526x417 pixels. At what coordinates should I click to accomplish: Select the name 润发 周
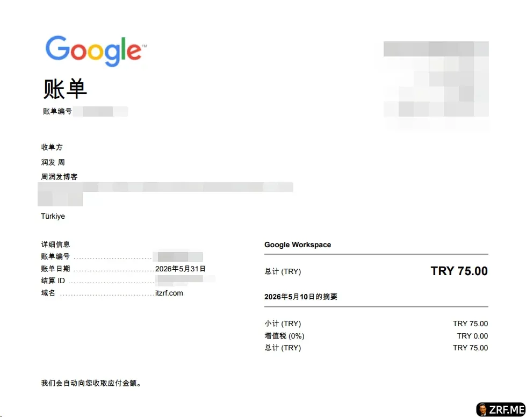53,162
